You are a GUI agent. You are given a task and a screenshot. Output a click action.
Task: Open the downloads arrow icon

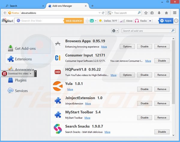(159, 13)
